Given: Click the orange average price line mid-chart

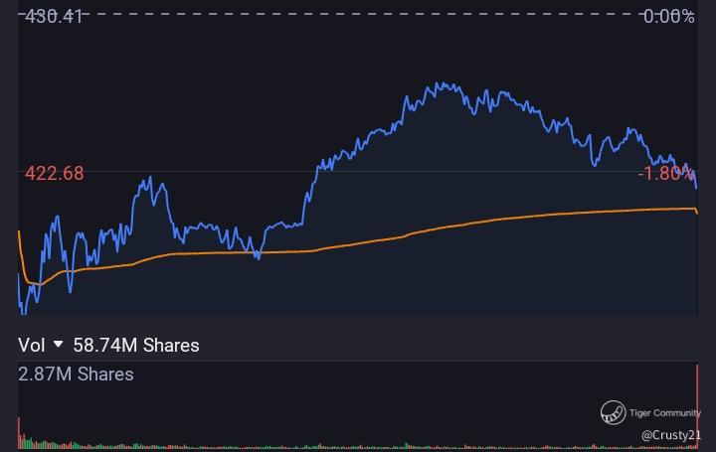Looking at the screenshot, I should tap(358, 244).
